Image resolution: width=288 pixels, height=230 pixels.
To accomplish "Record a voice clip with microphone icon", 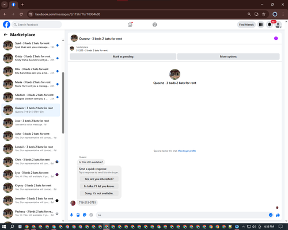I will click(x=71, y=215).
